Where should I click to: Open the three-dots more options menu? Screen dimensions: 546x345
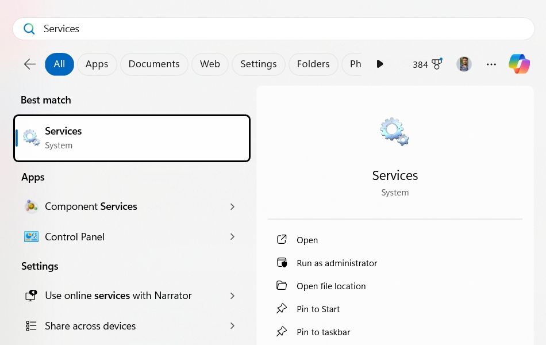pyautogui.click(x=491, y=64)
